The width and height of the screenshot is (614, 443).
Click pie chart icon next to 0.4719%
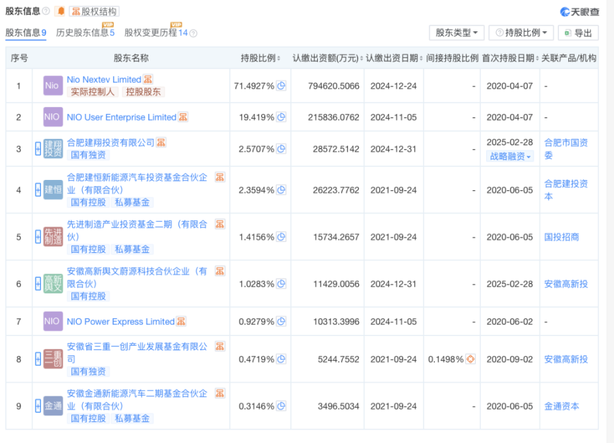click(x=281, y=359)
